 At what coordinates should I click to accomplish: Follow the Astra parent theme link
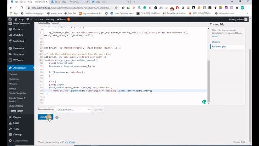coord(214,36)
